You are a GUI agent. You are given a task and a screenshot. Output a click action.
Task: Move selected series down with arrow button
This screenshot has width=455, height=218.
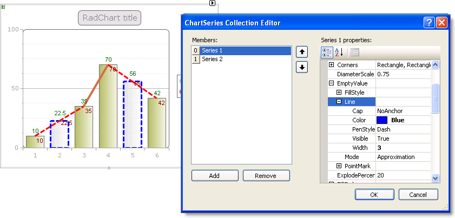tap(302, 67)
